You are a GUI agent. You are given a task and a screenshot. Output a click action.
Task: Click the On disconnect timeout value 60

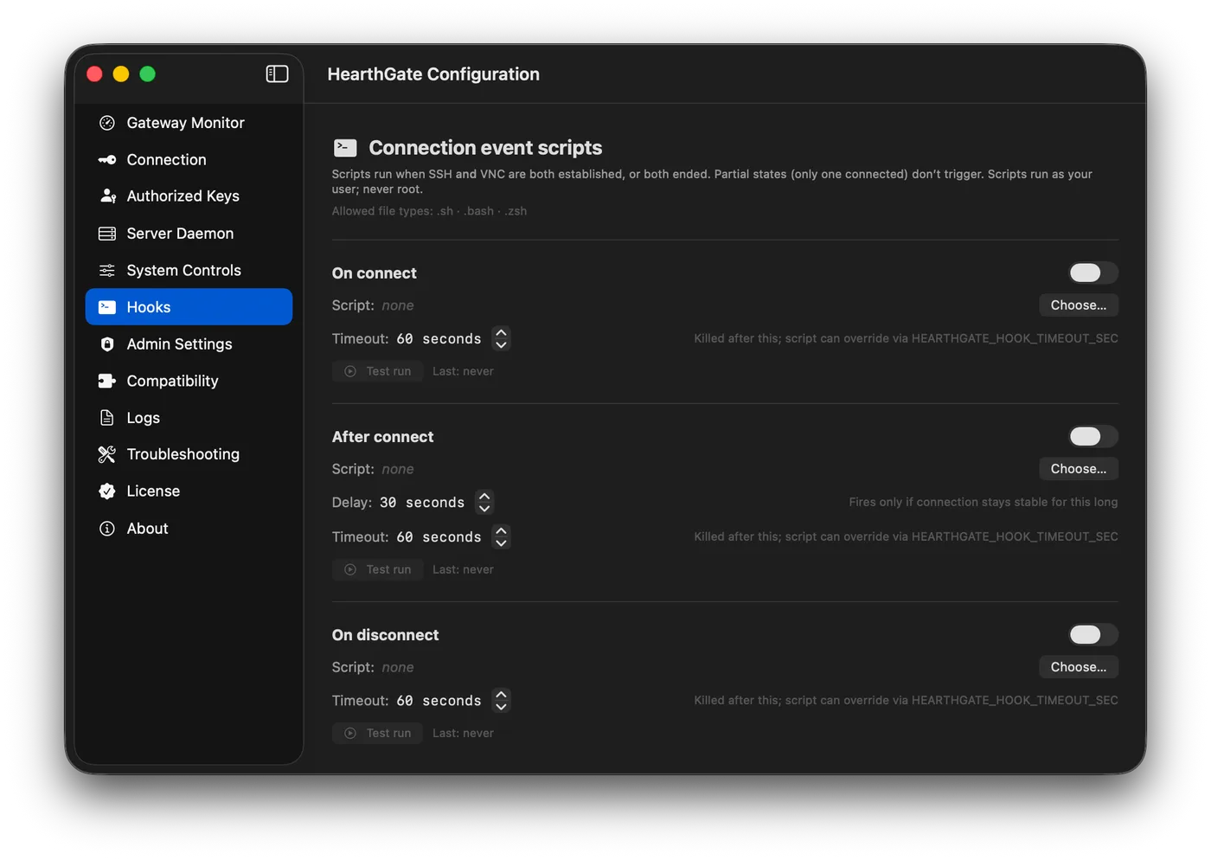(405, 701)
